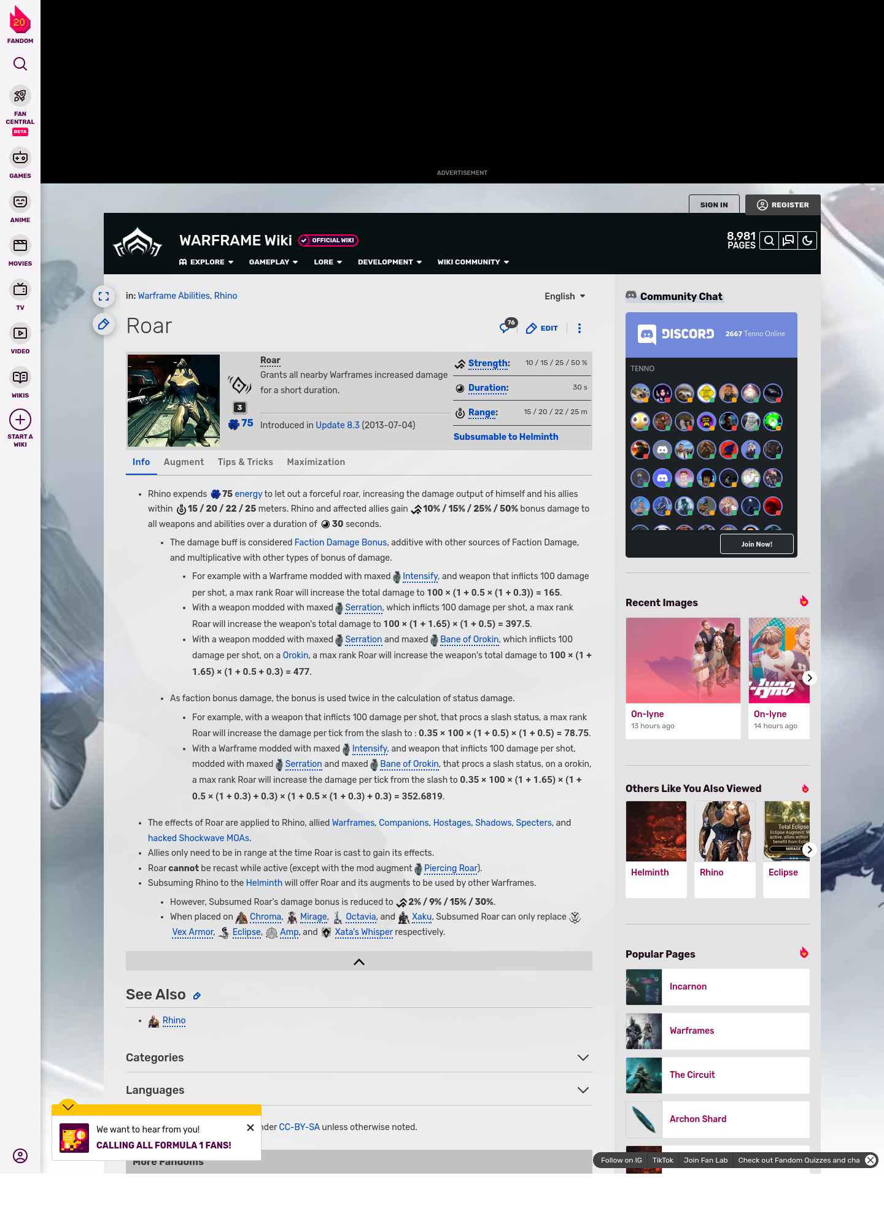Open the Archon Shard popular page
Viewport: 884px width, 1227px height.
tap(718, 1119)
